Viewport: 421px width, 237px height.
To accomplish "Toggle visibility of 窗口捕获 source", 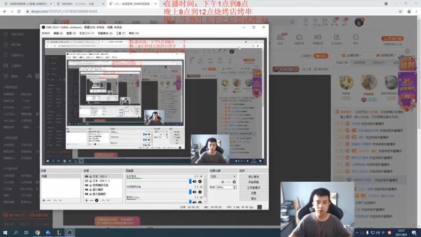I will [x=86, y=190].
